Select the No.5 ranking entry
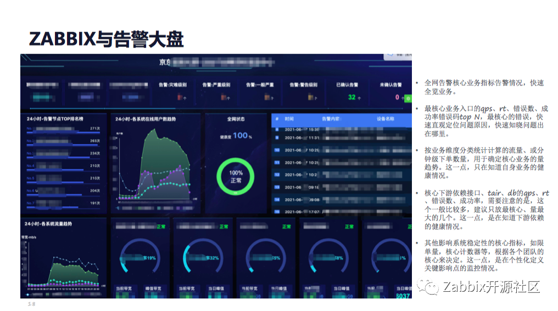This screenshot has height=311, width=558. (63, 179)
